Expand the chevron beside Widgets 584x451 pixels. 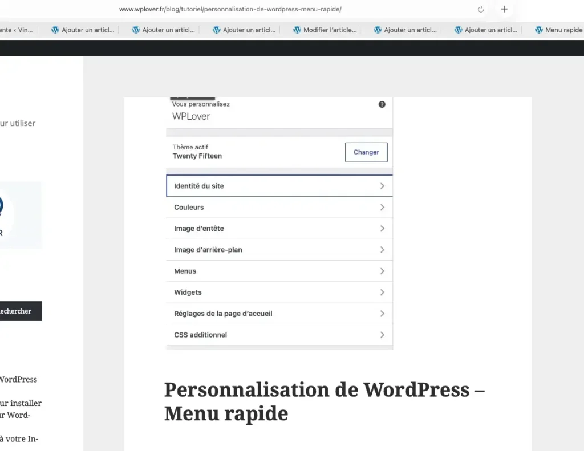tap(382, 292)
